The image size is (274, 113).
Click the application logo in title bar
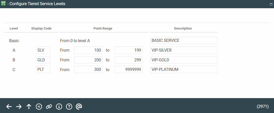[x=3, y=4]
